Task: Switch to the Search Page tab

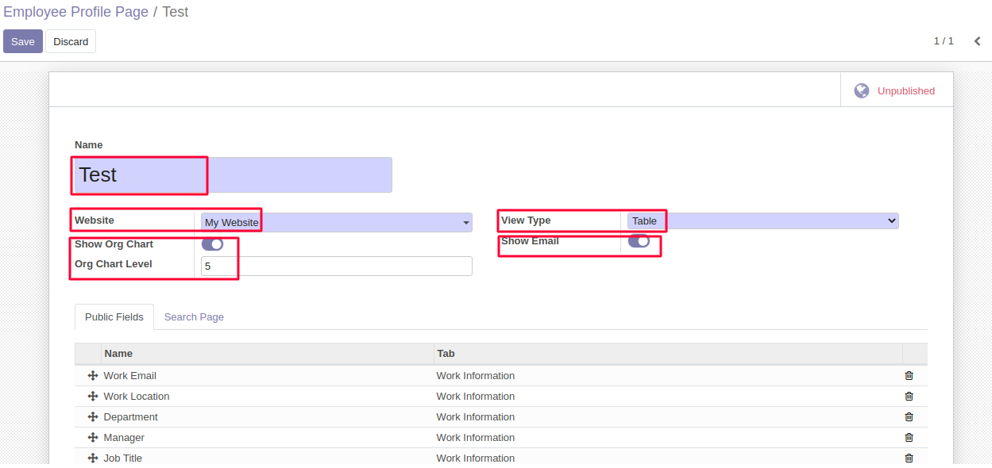Action: click(194, 317)
